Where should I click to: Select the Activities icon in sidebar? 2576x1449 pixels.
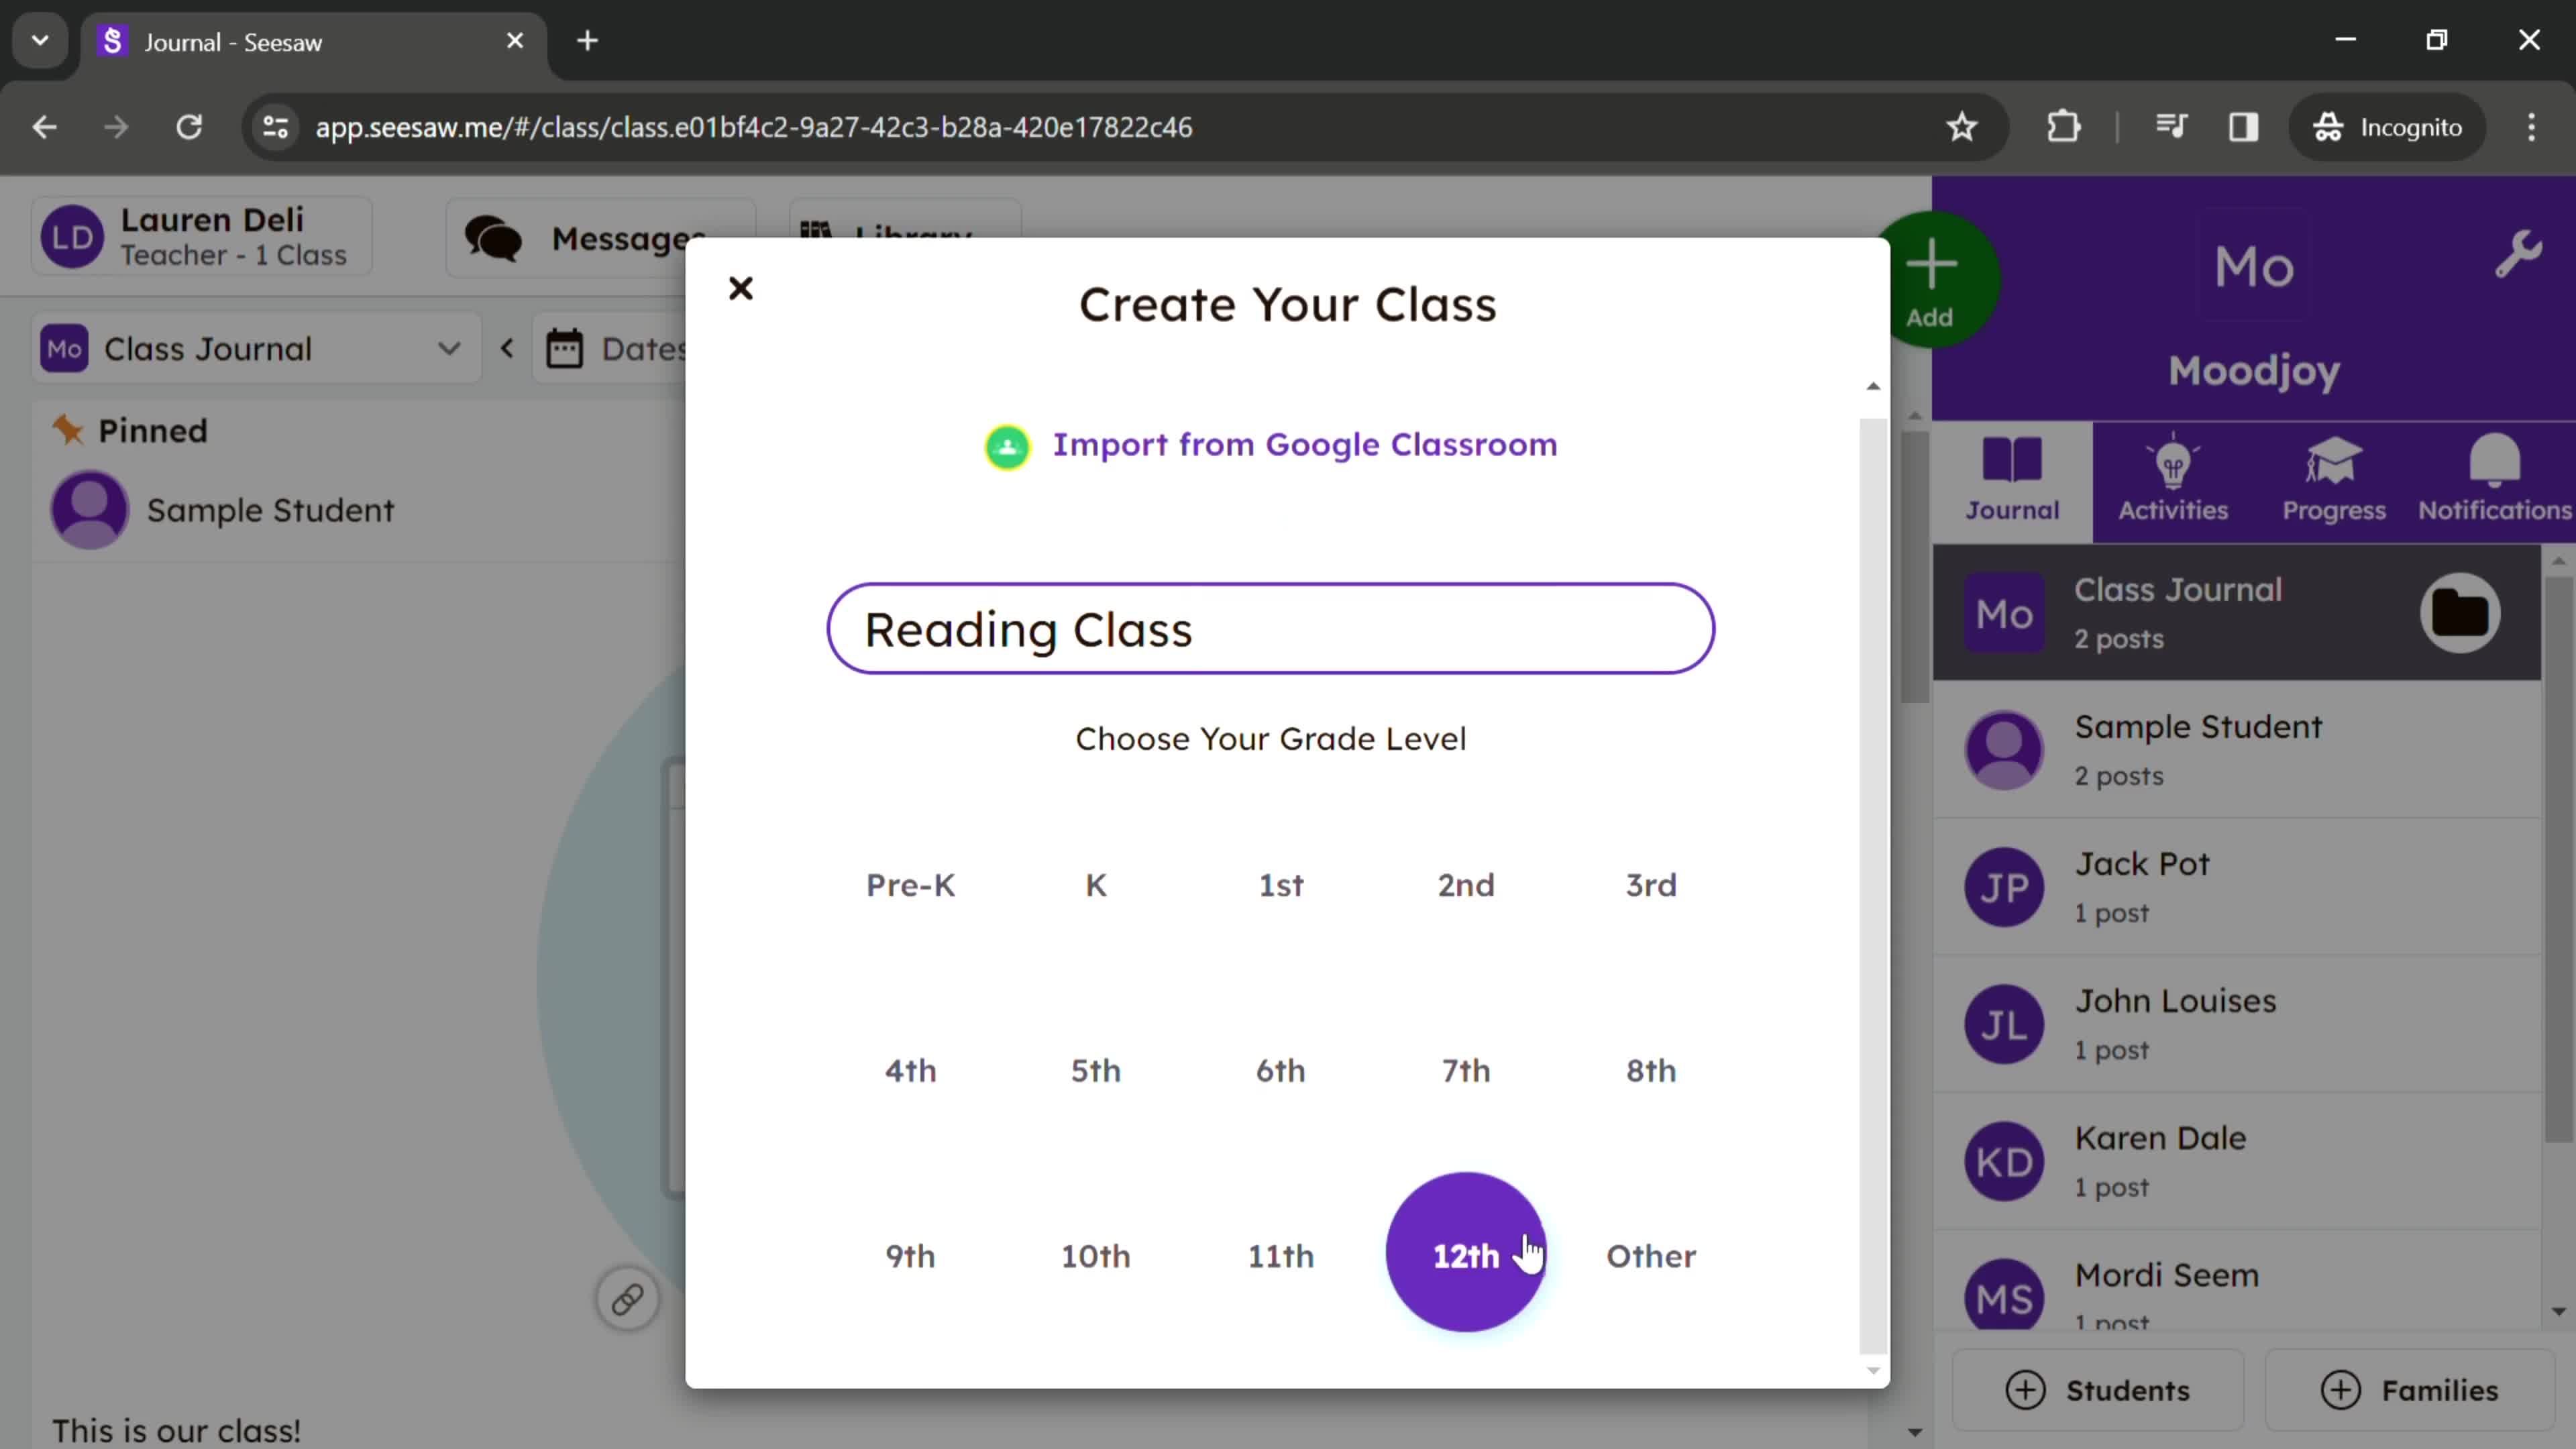(2173, 478)
